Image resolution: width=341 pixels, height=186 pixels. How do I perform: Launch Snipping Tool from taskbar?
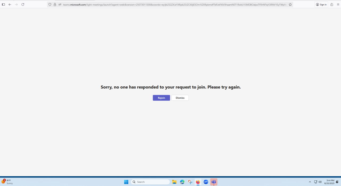(190, 182)
